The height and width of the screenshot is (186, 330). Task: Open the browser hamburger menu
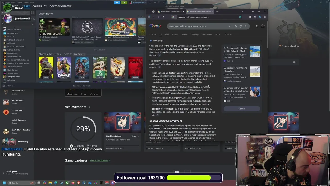click(x=265, y=17)
